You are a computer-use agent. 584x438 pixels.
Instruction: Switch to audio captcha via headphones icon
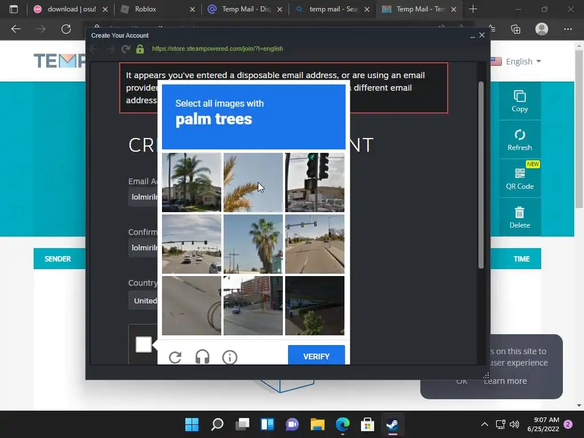coord(202,357)
